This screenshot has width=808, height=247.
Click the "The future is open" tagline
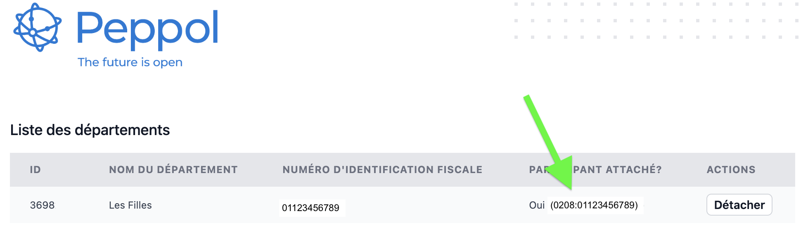[130, 62]
